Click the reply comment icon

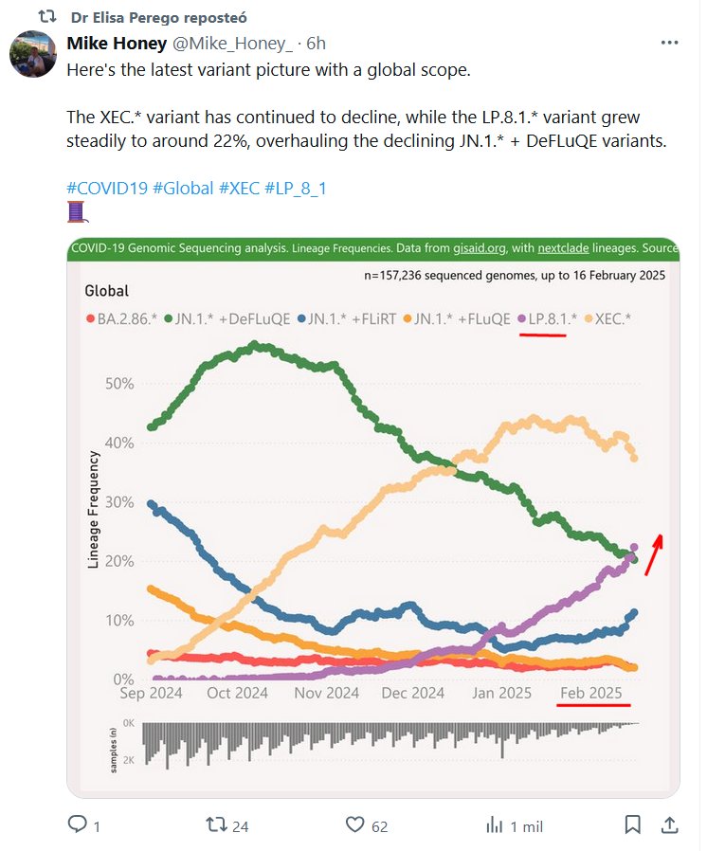click(x=78, y=825)
